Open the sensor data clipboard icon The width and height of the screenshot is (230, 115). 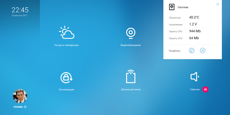(x=131, y=76)
